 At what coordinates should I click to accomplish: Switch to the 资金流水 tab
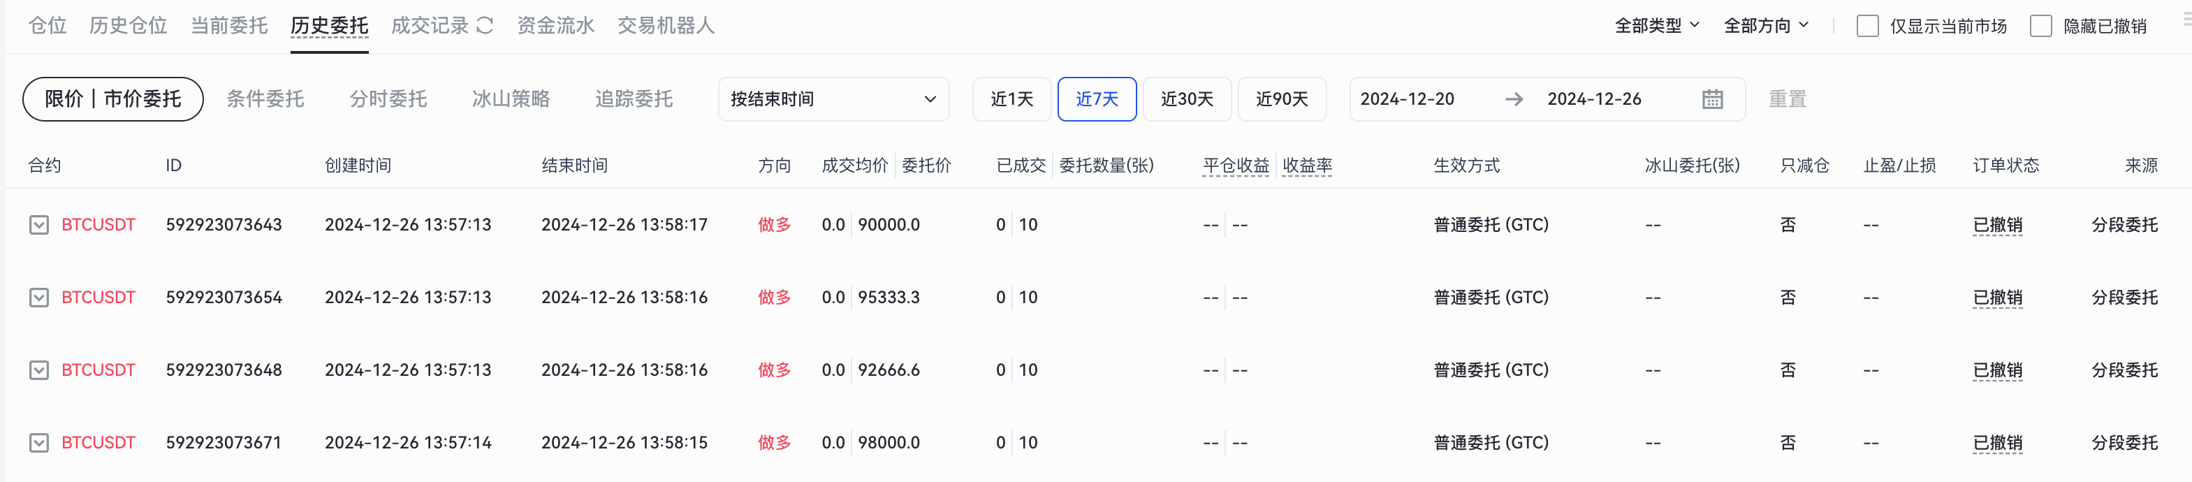(555, 26)
